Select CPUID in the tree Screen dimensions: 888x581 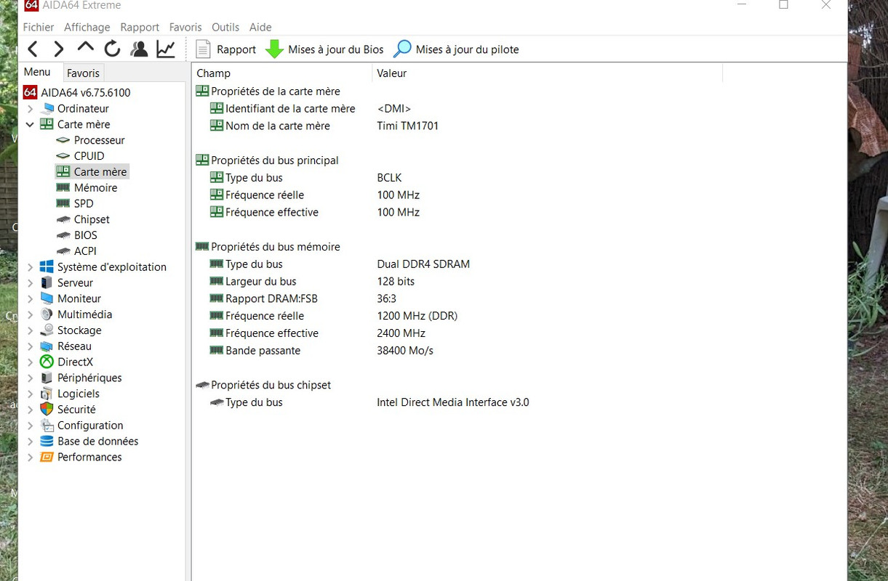[89, 156]
